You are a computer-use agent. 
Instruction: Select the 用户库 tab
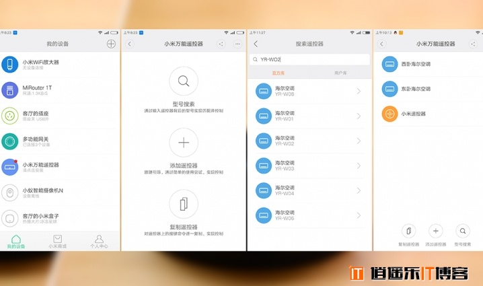340,73
